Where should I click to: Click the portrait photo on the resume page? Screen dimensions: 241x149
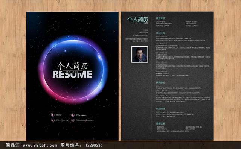(x=140, y=55)
